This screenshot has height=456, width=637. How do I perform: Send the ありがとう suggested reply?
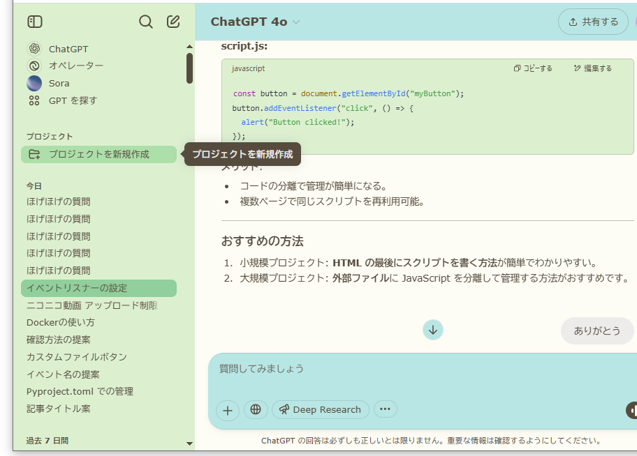coord(596,330)
